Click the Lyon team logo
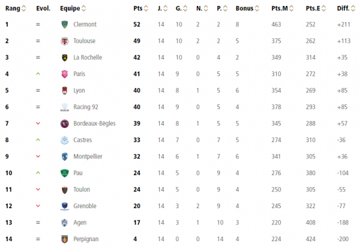 pyautogui.click(x=65, y=91)
